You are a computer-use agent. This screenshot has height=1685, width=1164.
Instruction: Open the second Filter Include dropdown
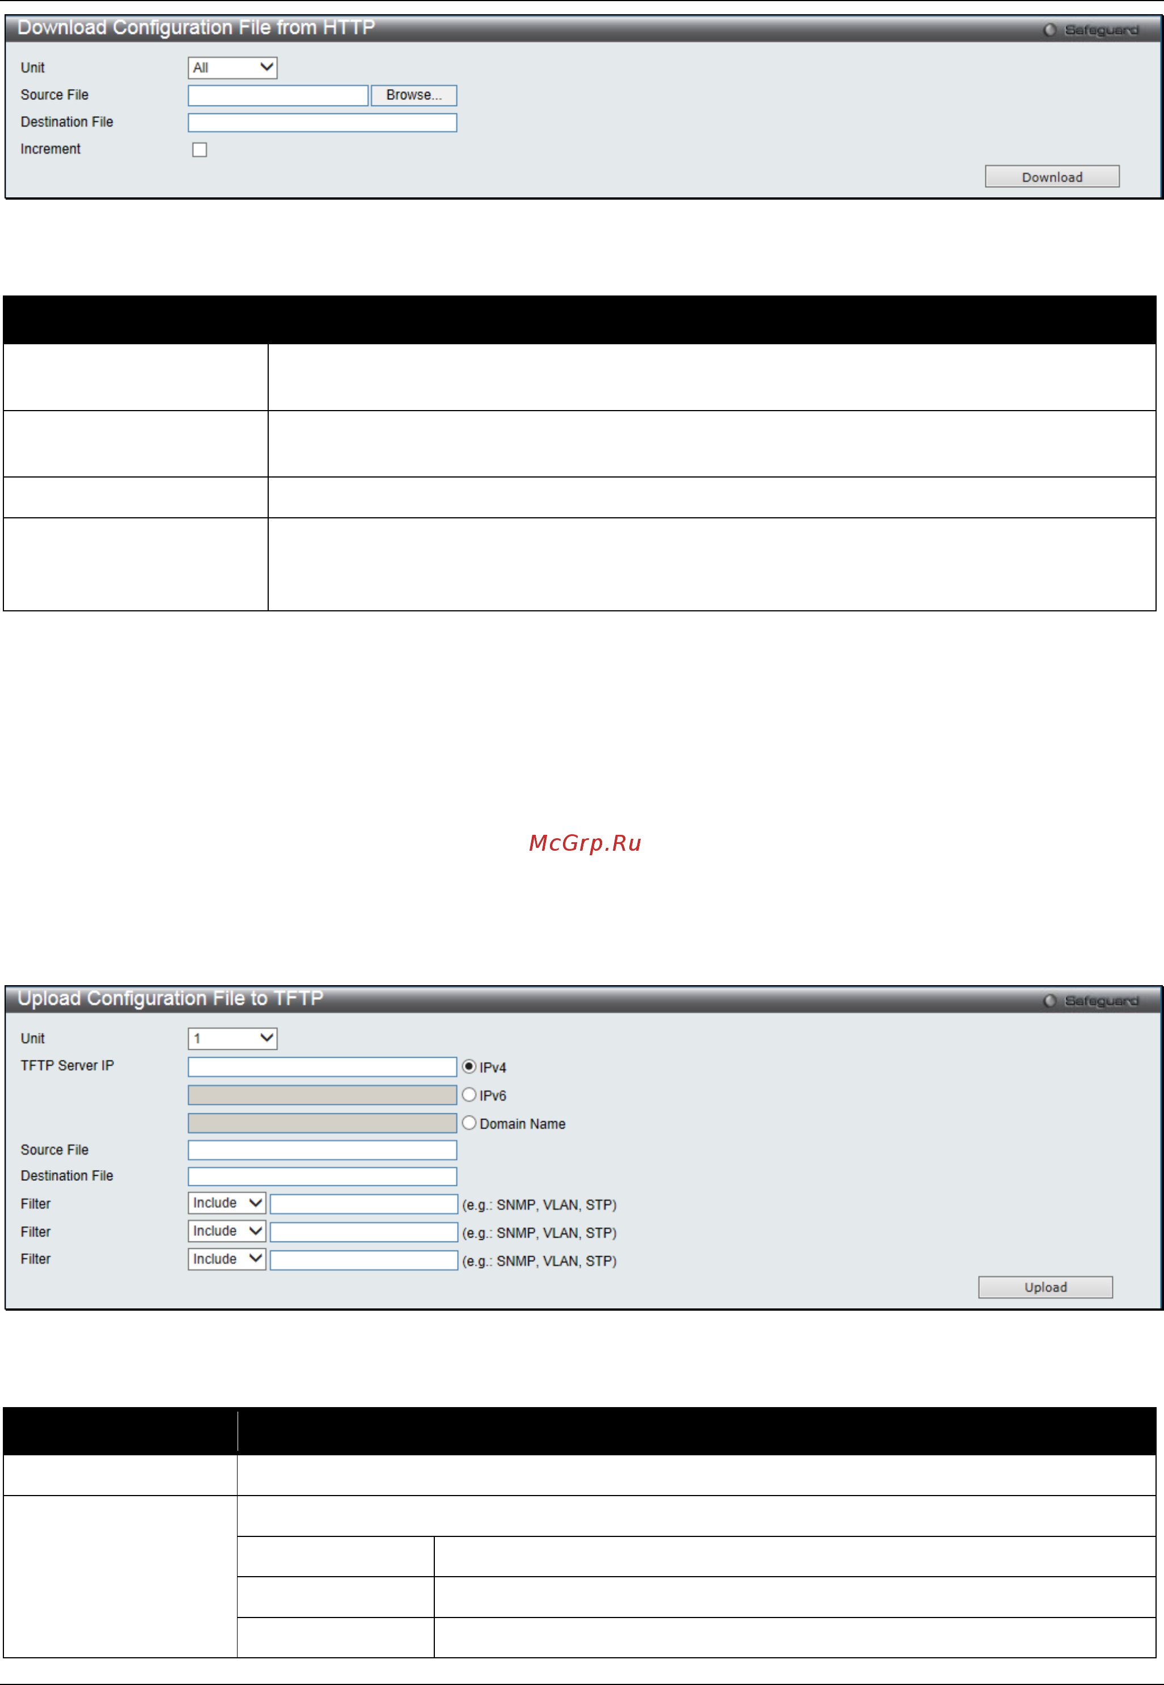[227, 1232]
